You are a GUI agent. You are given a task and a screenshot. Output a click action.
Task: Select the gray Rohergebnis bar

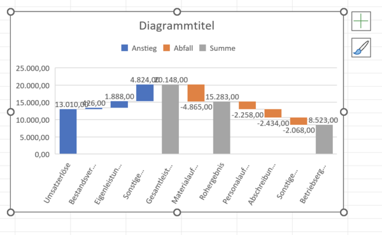coord(222,127)
